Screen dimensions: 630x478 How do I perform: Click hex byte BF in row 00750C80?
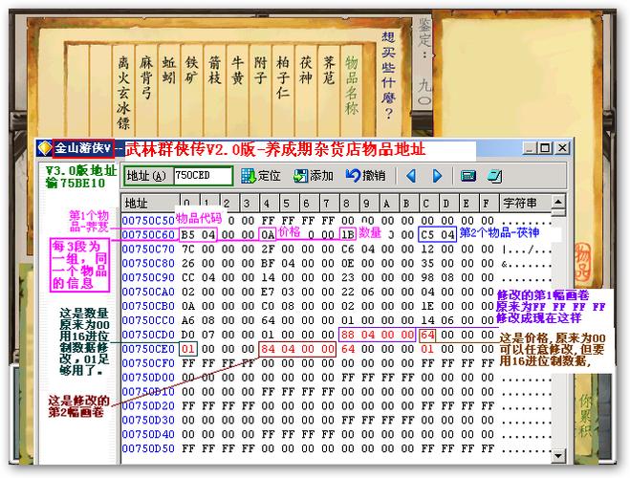click(x=268, y=263)
